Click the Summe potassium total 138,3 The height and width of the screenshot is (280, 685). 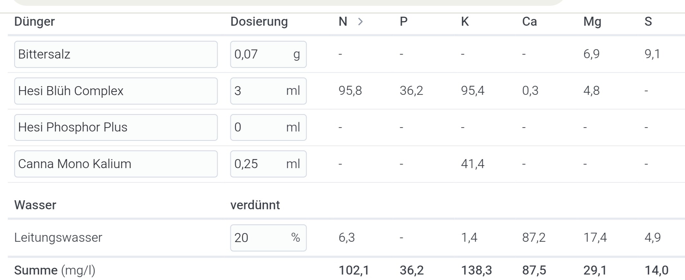tap(476, 270)
